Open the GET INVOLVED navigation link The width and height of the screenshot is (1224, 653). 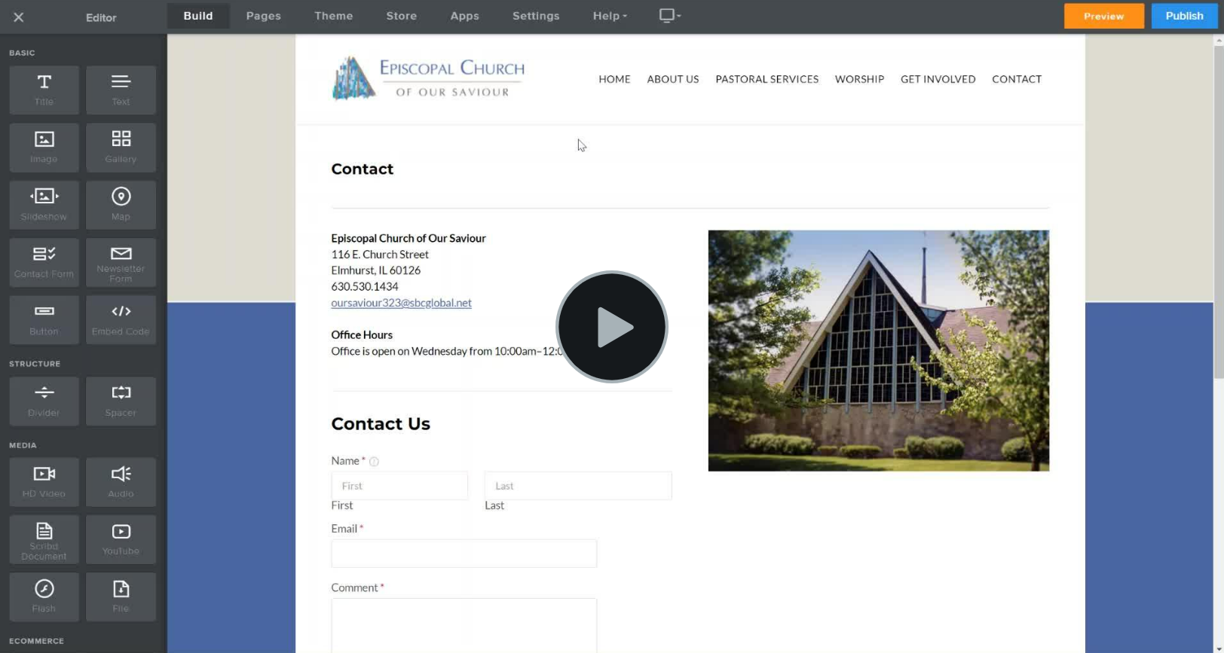[x=938, y=79]
